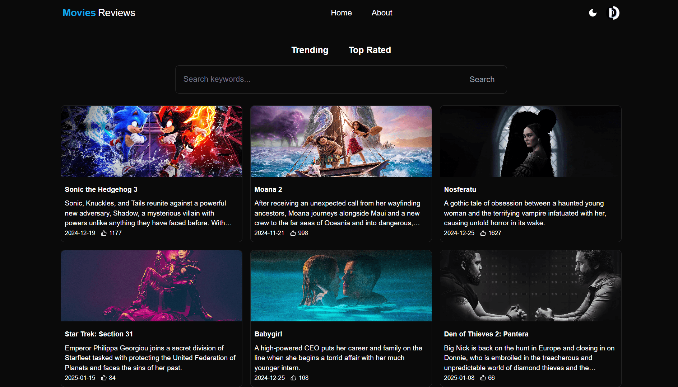Click the Babygirl title
678x387 pixels.
click(x=268, y=334)
